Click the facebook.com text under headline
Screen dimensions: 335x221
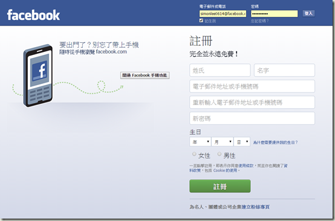click(111, 51)
